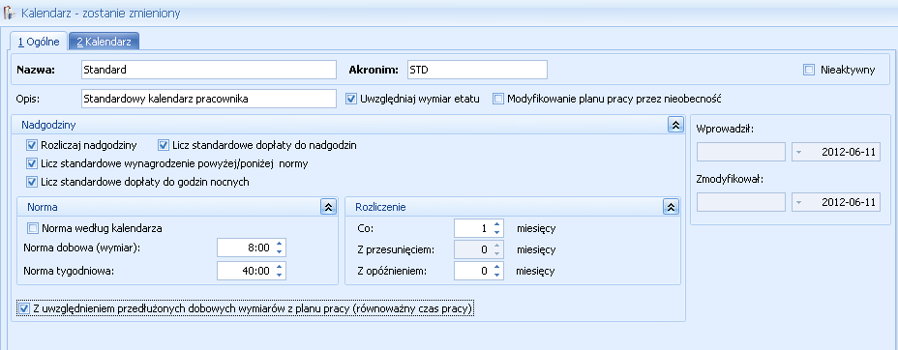Screen dimensions: 898x350
Task: Toggle the Nieaktywny checkbox
Action: click(x=809, y=70)
